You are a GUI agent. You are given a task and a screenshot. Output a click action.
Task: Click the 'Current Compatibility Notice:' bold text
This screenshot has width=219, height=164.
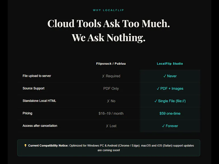[x=48, y=146]
